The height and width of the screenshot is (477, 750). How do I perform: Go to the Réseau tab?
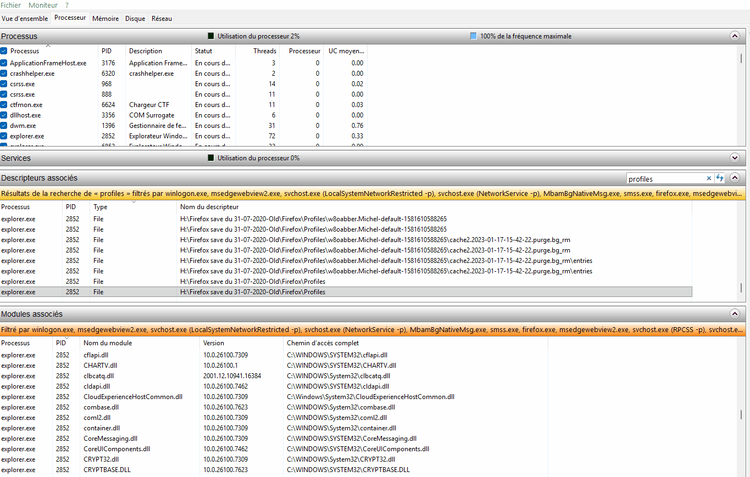click(x=162, y=18)
